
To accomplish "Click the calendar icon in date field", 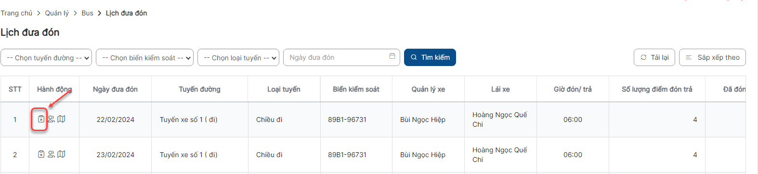I will [x=392, y=56].
